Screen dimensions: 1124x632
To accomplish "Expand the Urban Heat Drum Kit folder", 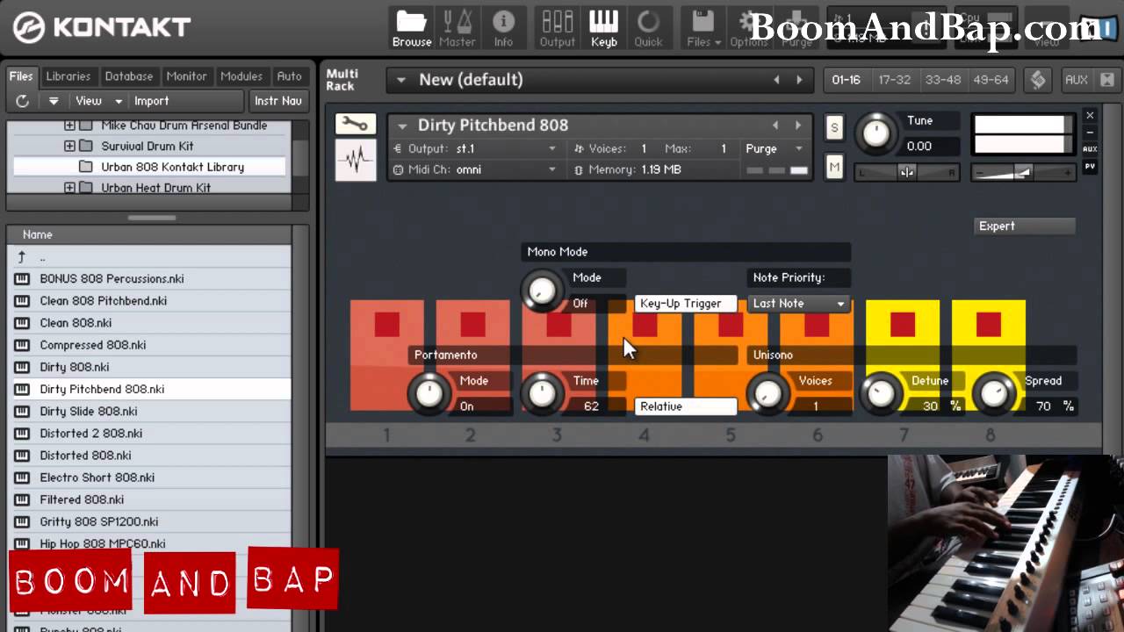I will coord(69,187).
